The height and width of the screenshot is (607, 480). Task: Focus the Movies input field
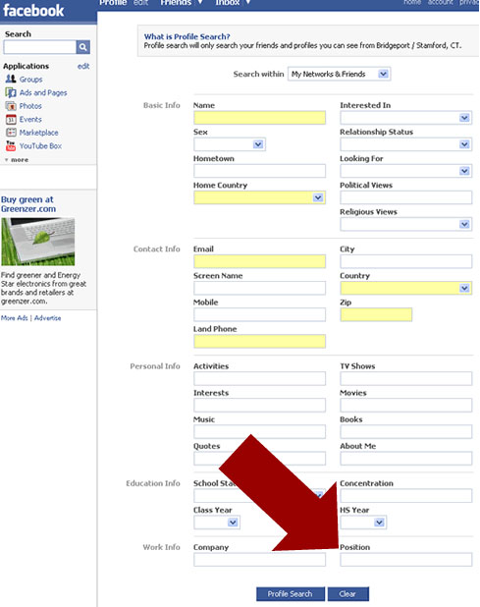point(405,406)
